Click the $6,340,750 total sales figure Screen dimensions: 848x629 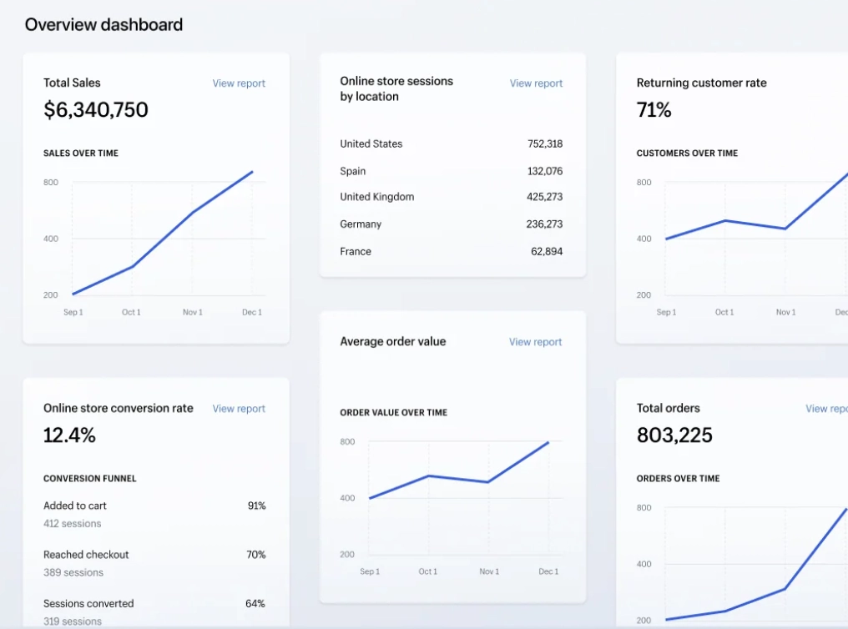point(96,110)
